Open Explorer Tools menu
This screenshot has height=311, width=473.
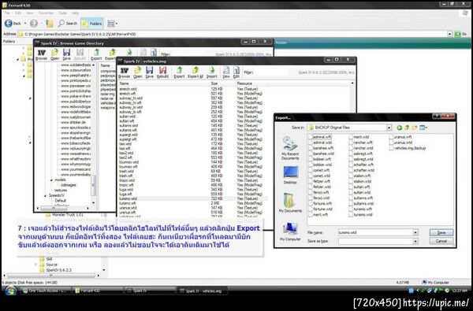[62, 13]
